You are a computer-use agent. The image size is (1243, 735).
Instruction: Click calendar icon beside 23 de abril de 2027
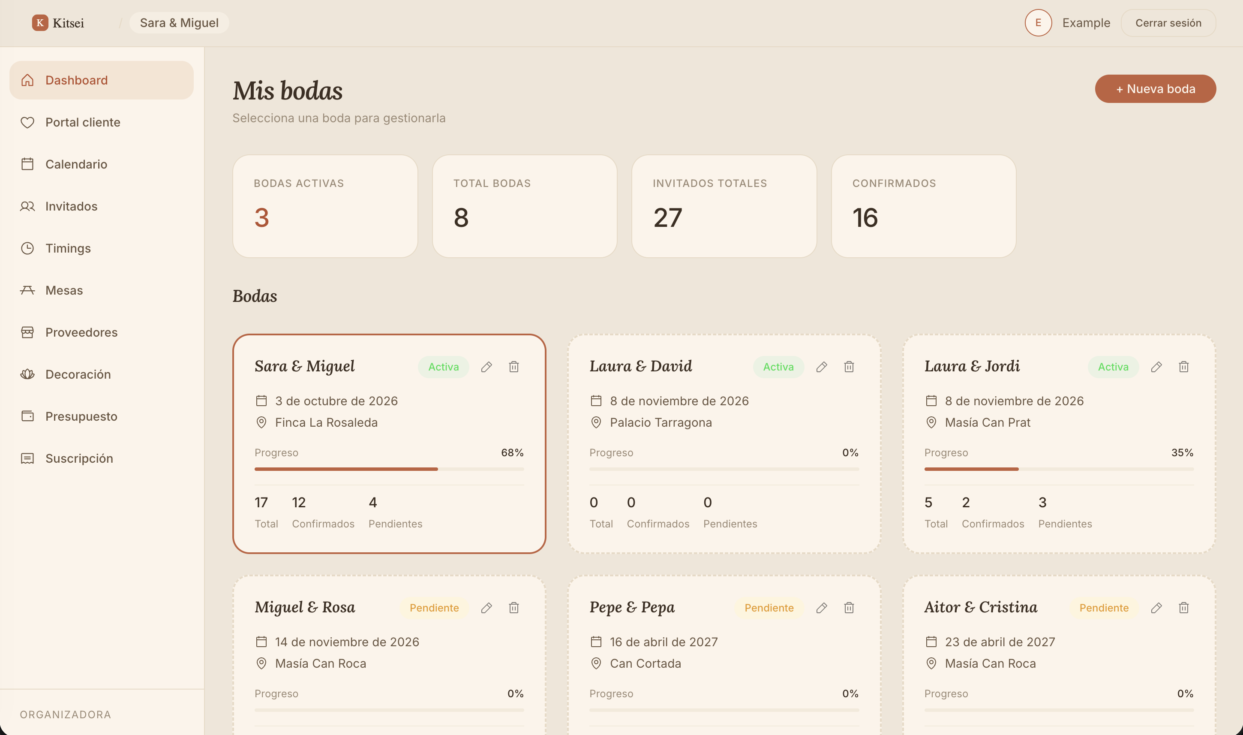click(931, 642)
